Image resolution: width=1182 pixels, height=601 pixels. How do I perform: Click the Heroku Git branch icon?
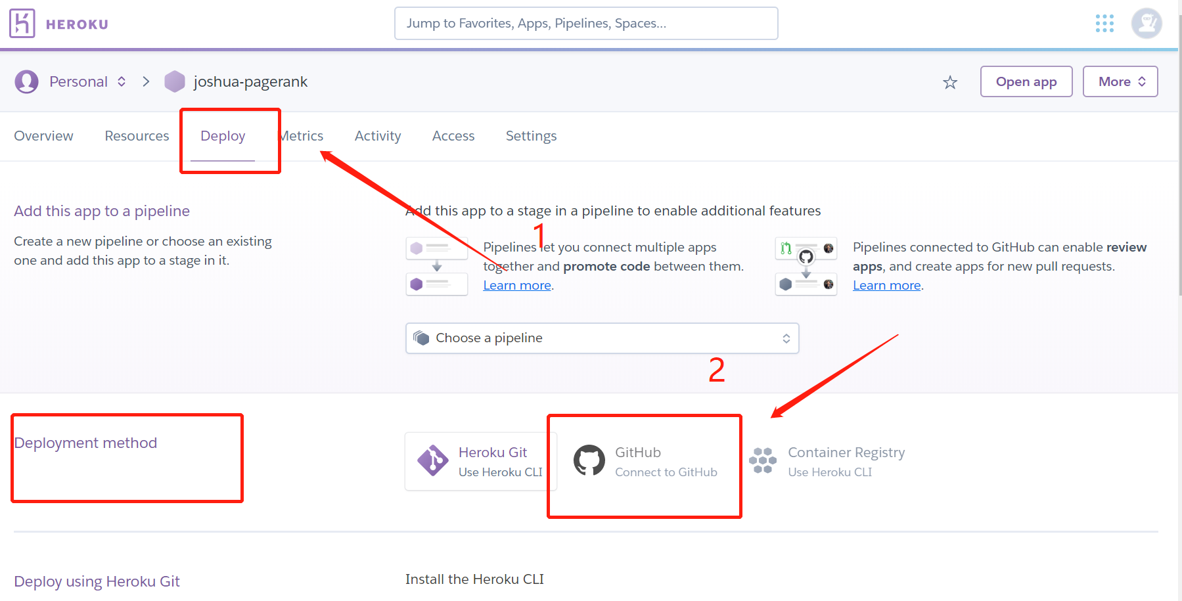coord(433,460)
